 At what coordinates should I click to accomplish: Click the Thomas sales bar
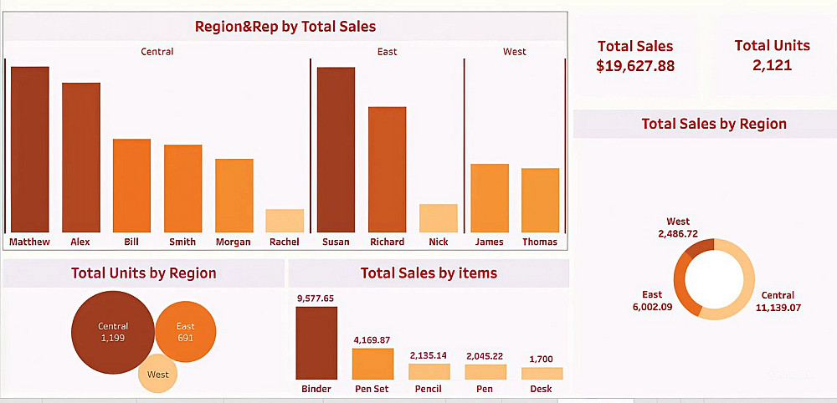(x=540, y=200)
